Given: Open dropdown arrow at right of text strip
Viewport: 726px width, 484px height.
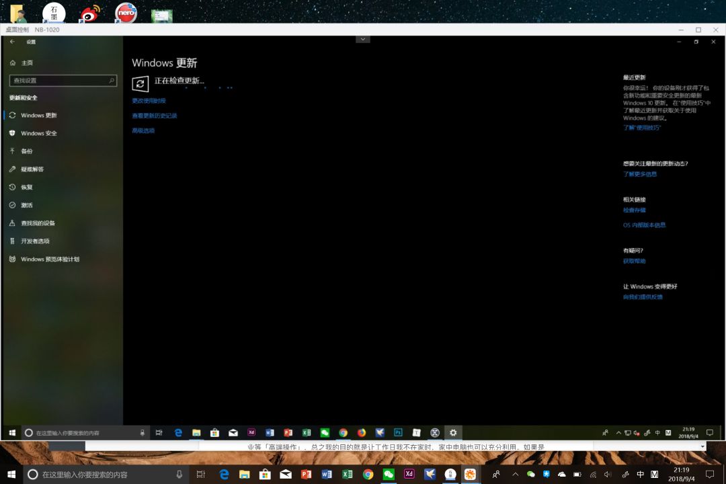Looking at the screenshot, I should 702,447.
